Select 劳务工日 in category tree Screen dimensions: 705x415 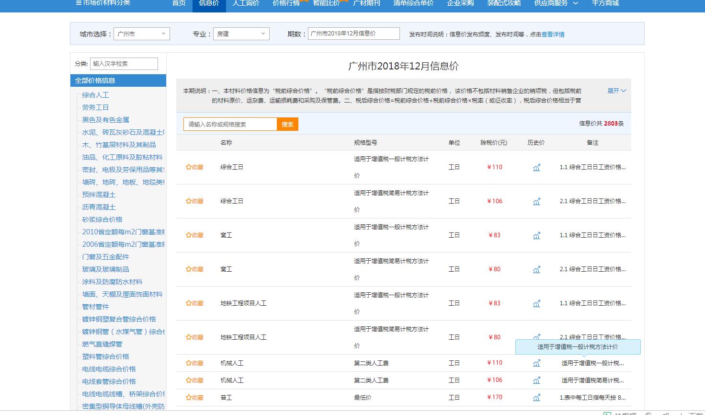(95, 107)
